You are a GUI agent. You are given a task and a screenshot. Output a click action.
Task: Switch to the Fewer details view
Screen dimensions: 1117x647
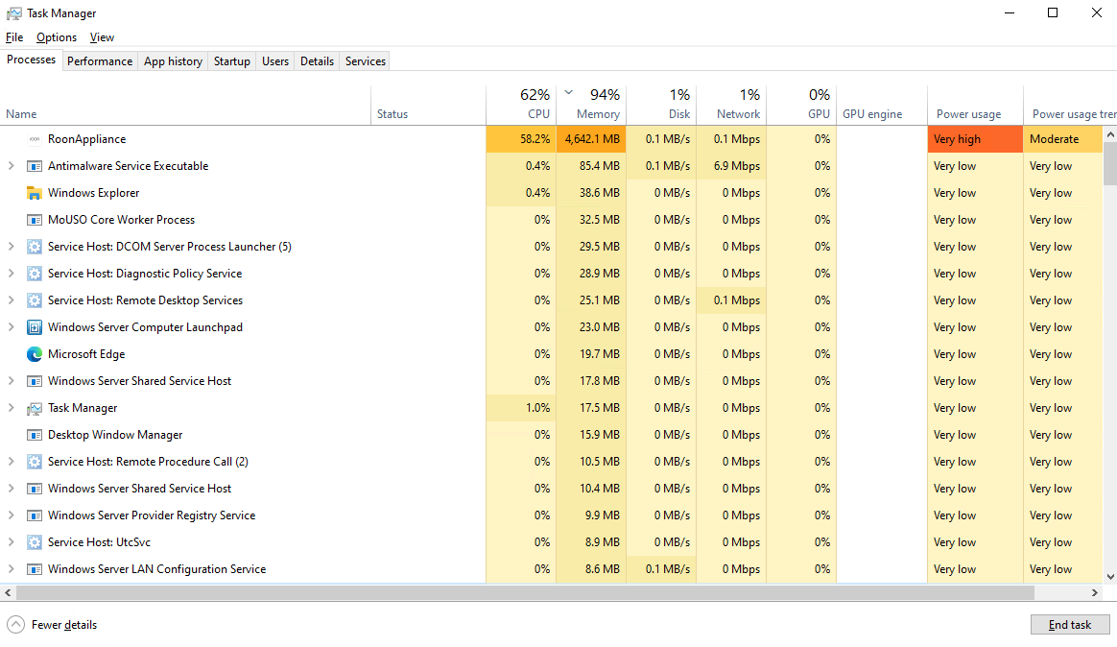point(52,625)
